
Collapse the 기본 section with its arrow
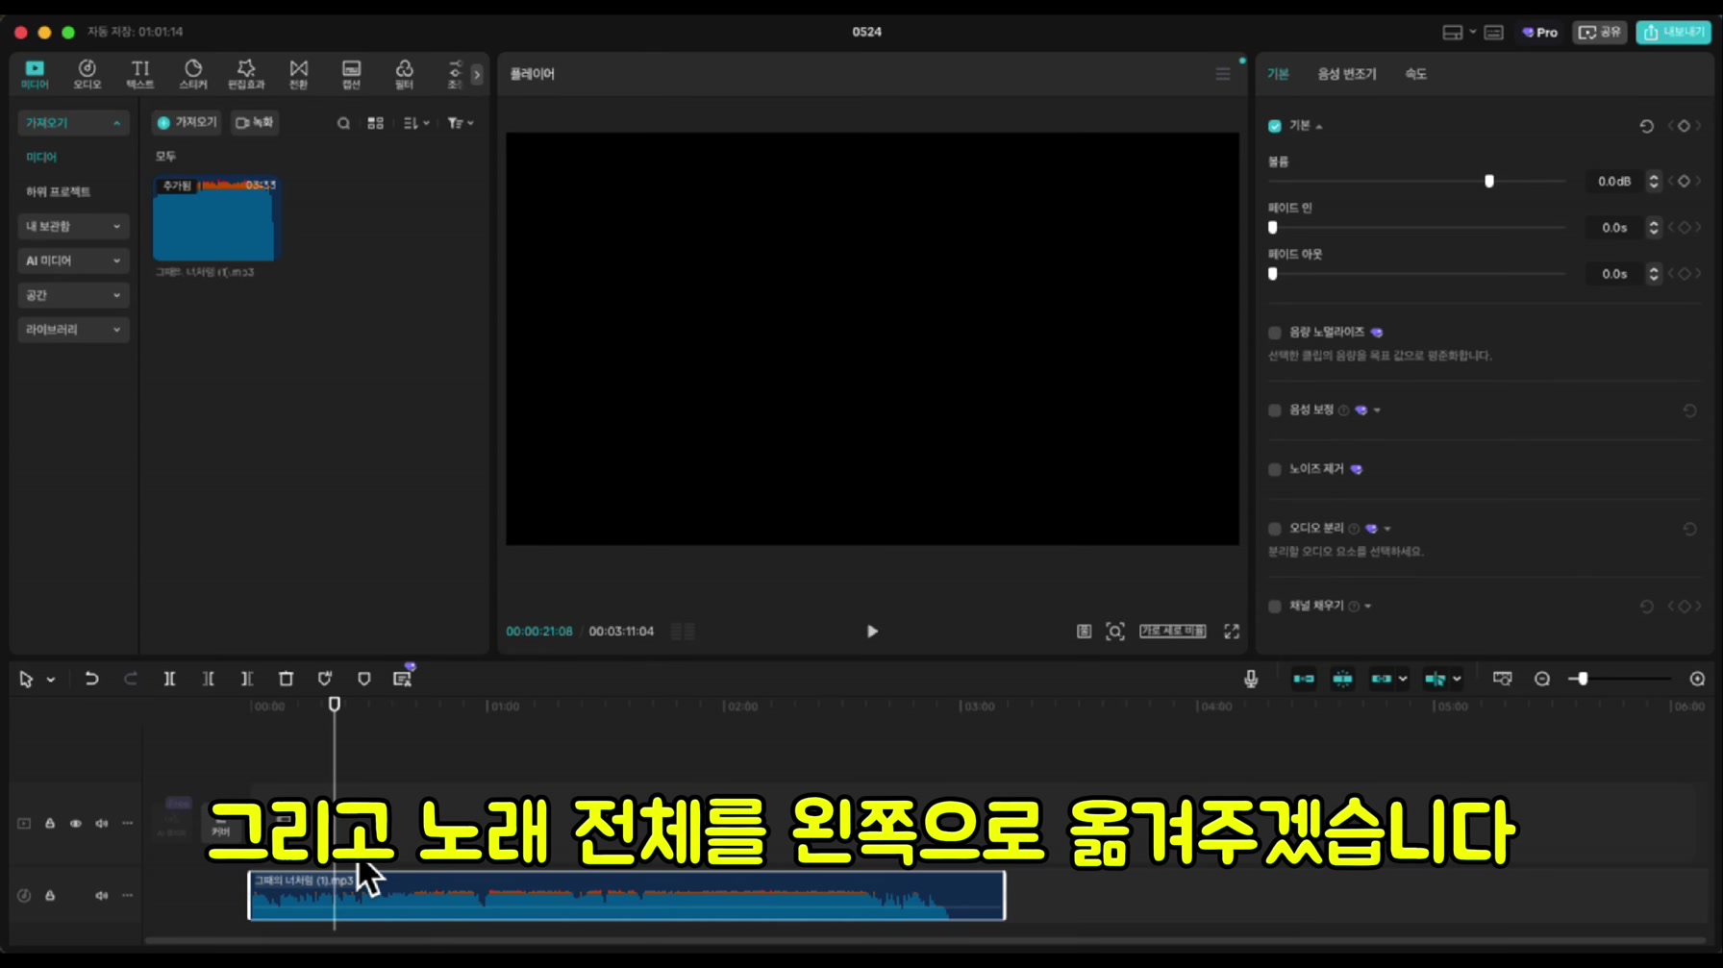pyautogui.click(x=1319, y=127)
